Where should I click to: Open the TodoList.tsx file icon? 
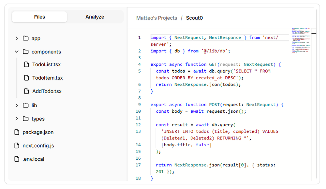click(26, 65)
